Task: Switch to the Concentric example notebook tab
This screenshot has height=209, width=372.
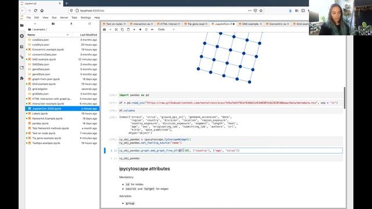Action: (277, 24)
